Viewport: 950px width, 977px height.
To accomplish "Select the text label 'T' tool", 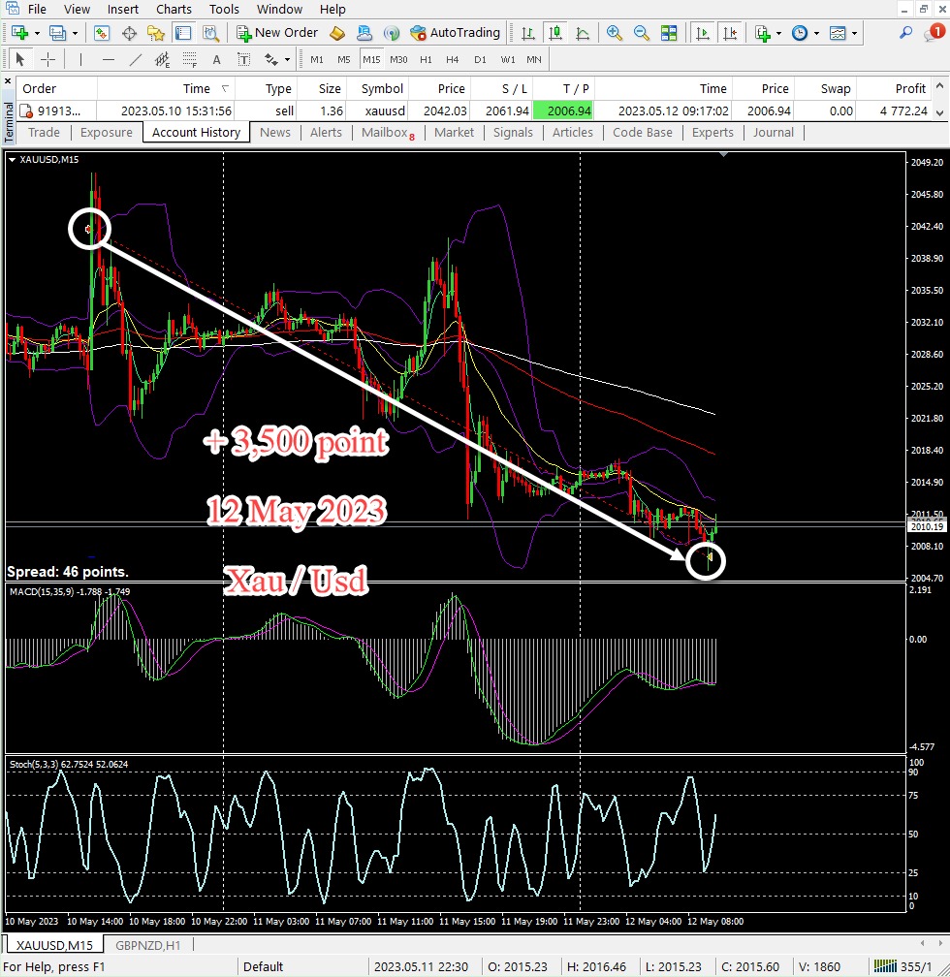I will tap(243, 60).
